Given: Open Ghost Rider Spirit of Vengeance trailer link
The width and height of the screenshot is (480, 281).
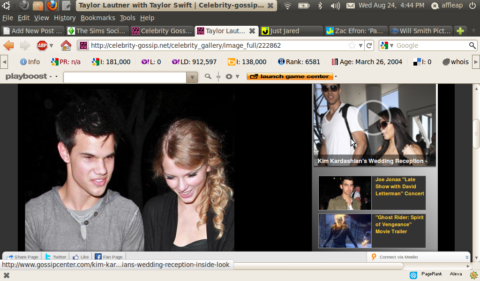Looking at the screenshot, I should tap(399, 224).
